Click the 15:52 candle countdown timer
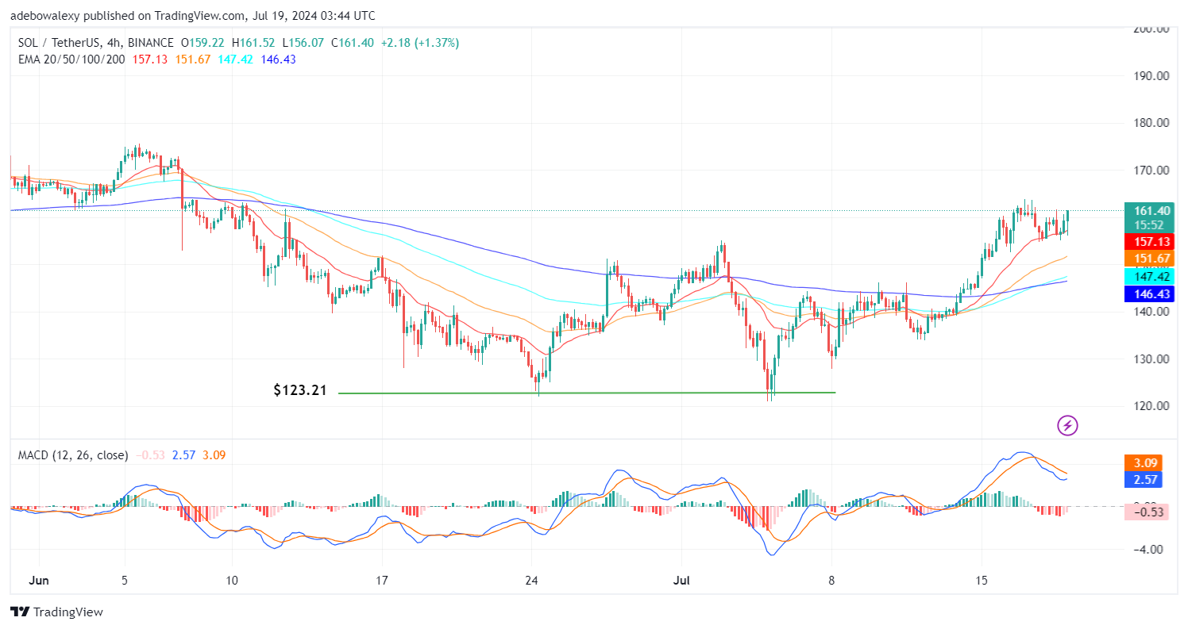Viewport: 1188px width, 629px height. click(1149, 225)
